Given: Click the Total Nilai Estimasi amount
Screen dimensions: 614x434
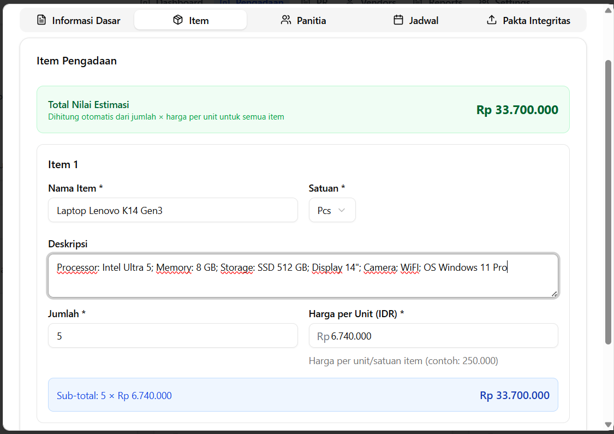Looking at the screenshot, I should (517, 110).
